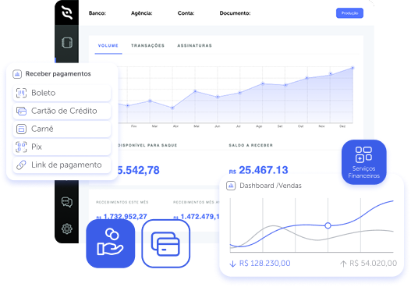Open the chip icon in the sidebar
The width and height of the screenshot is (411, 287).
[67, 43]
